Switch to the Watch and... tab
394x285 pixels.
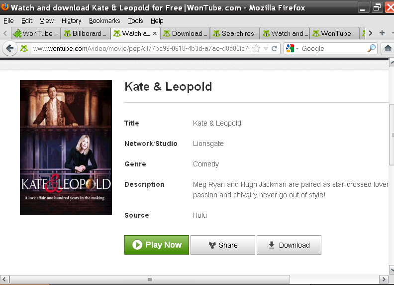point(285,33)
